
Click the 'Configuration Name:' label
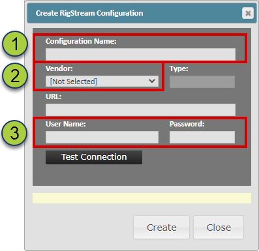point(81,41)
